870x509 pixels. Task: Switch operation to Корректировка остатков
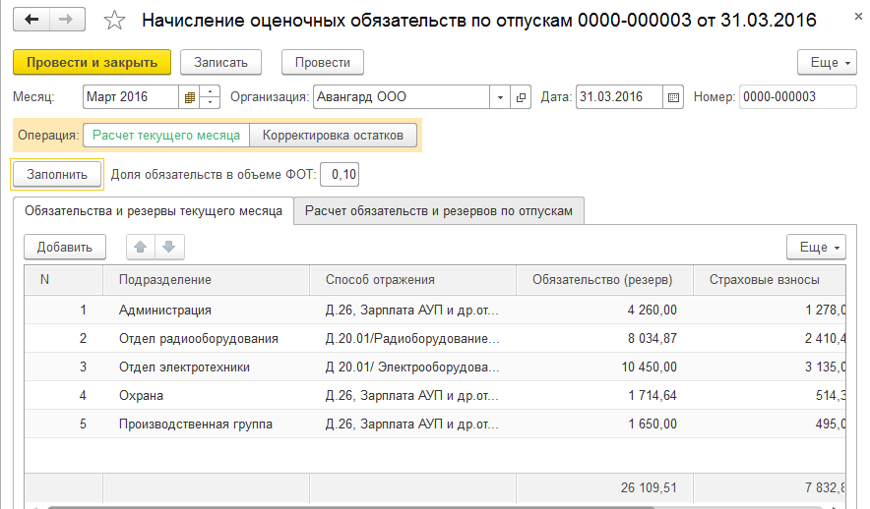[327, 136]
